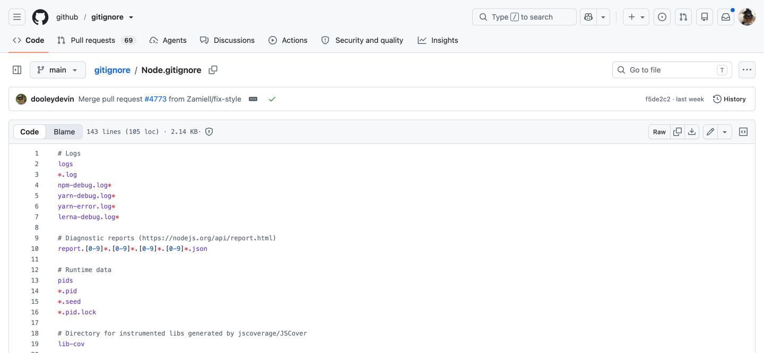The height and width of the screenshot is (353, 764).
Task: Expand the file tree side panel
Action: (x=17, y=70)
